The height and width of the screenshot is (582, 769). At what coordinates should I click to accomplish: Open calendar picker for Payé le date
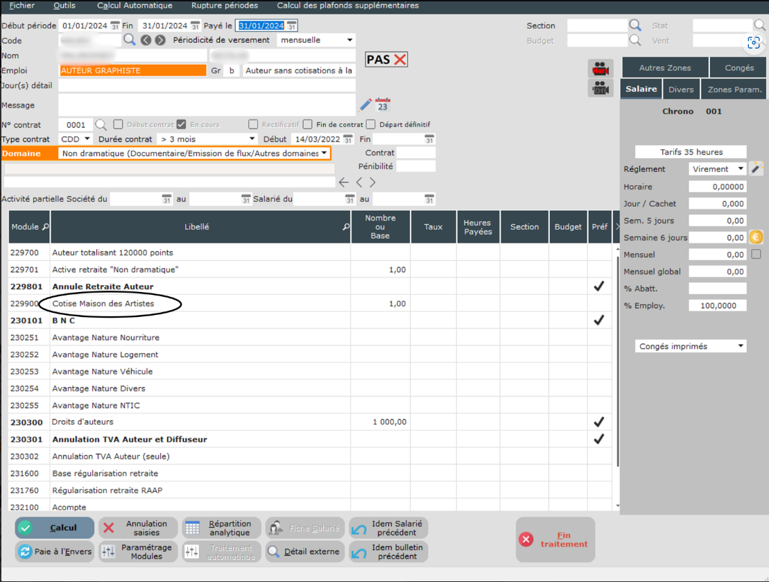(x=292, y=26)
